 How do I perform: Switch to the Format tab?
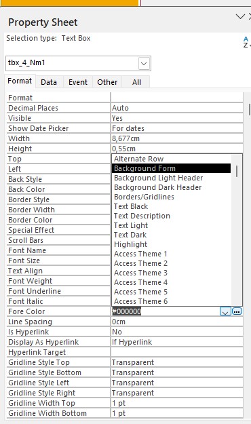pyautogui.click(x=20, y=81)
